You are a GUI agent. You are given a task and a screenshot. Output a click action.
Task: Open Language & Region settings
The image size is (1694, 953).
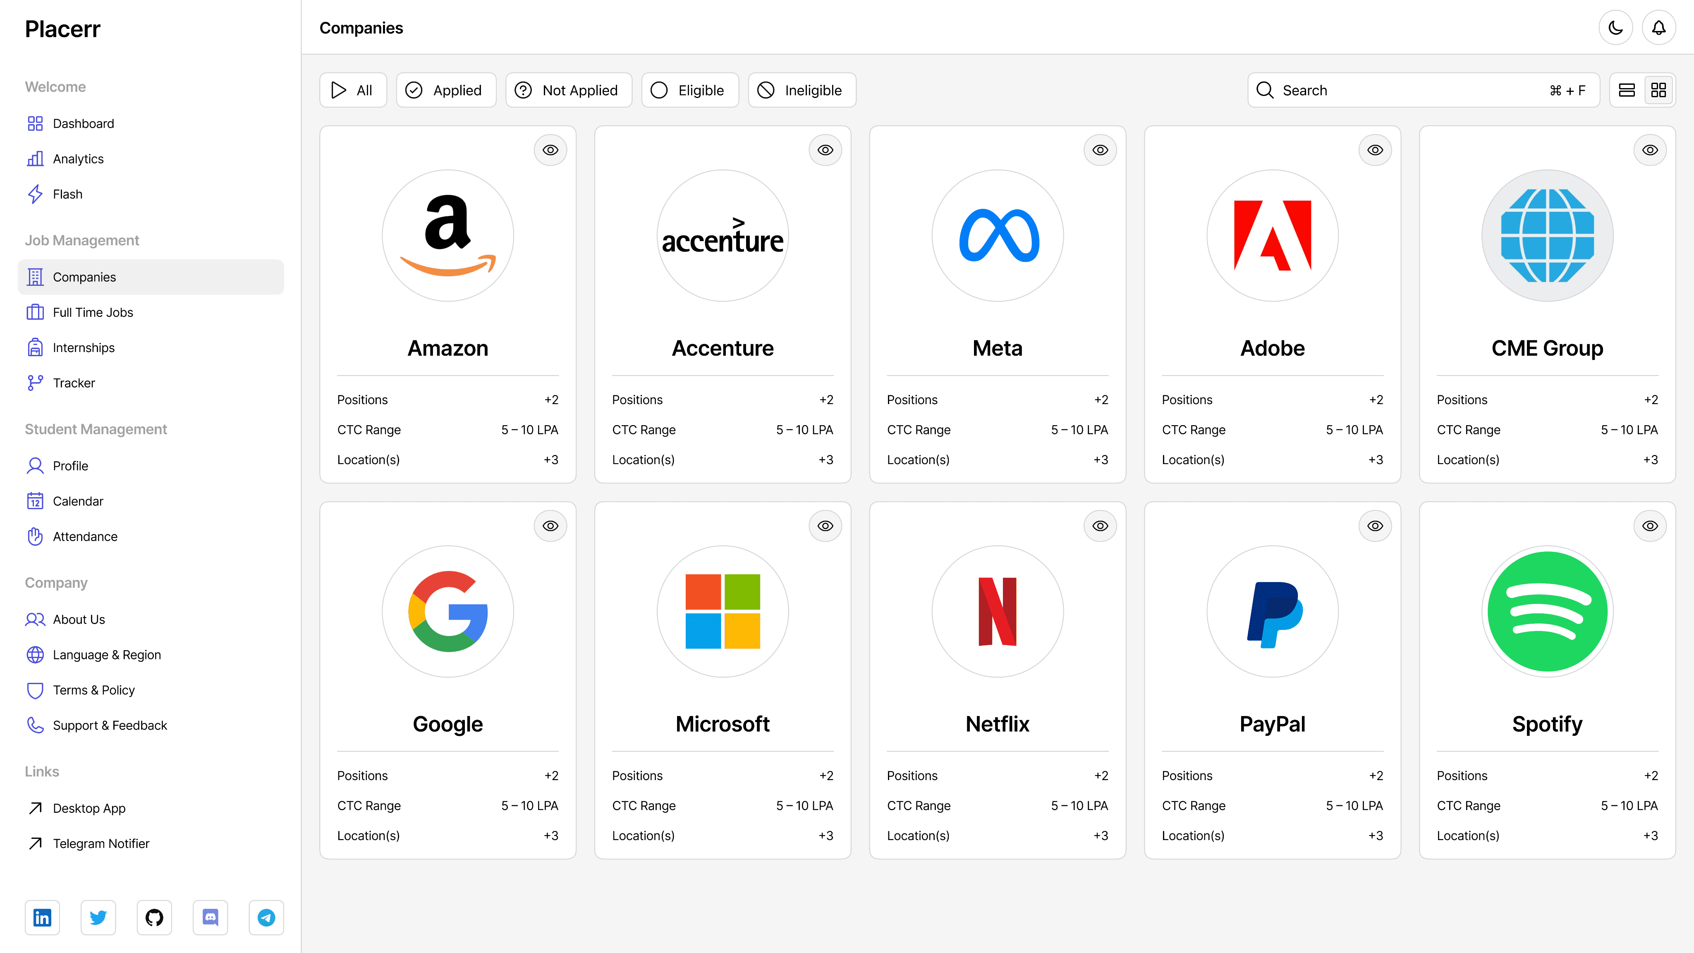pos(151,655)
